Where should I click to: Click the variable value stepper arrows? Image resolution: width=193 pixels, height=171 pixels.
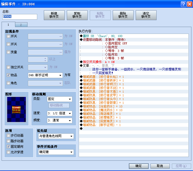[45, 60]
